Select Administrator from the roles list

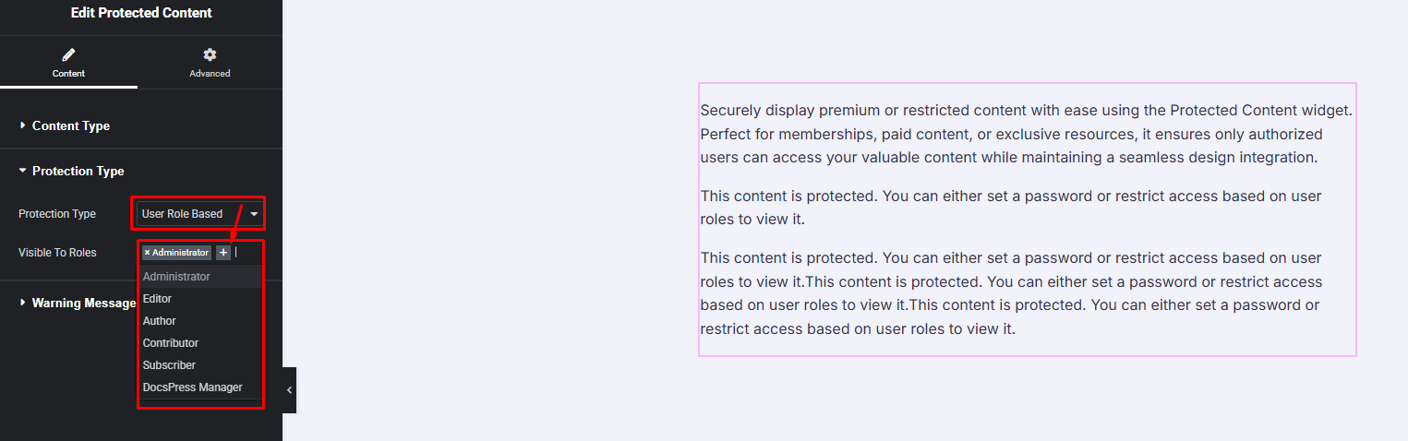[x=176, y=277]
